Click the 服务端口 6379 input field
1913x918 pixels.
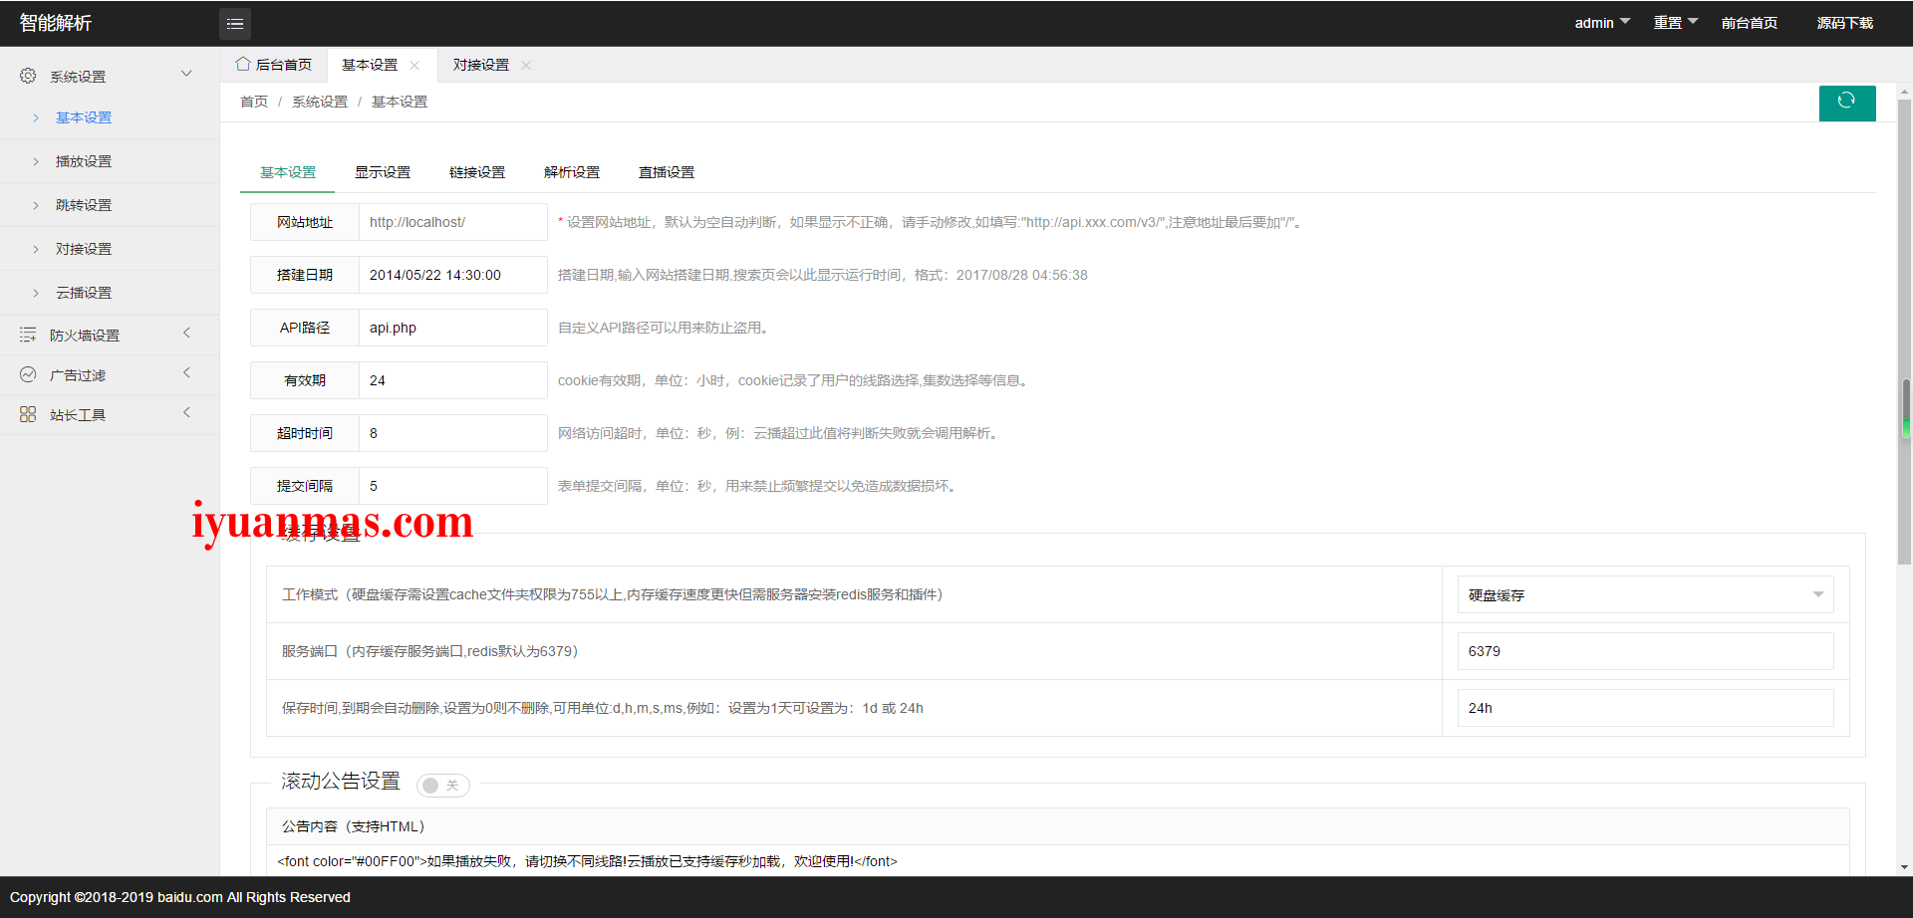point(1645,651)
